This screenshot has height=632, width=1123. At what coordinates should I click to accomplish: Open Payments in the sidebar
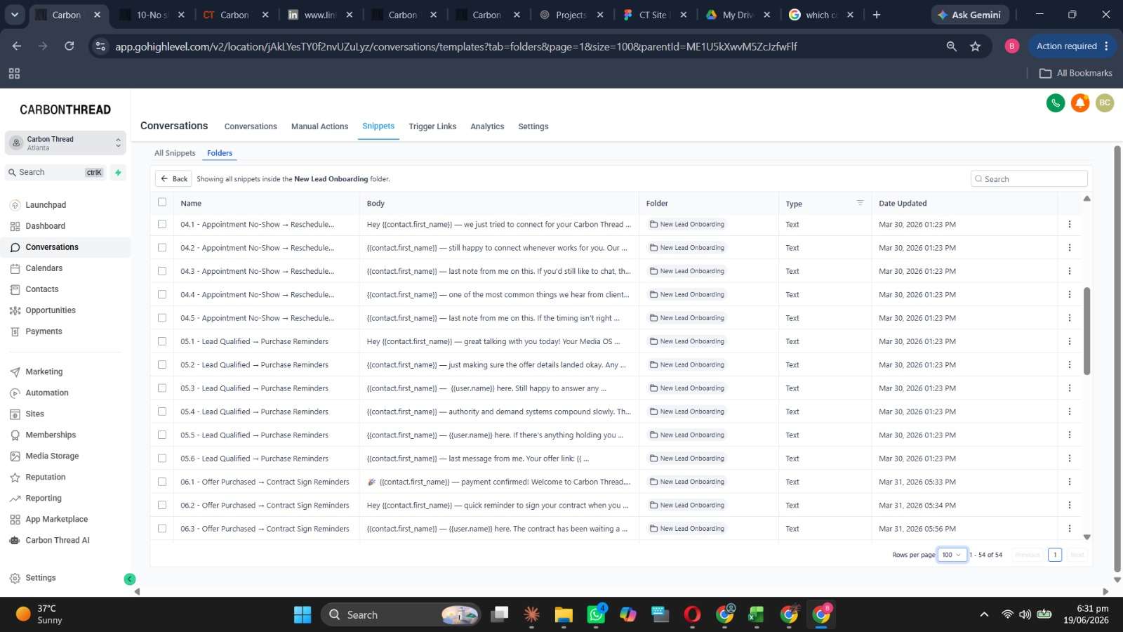point(44,331)
